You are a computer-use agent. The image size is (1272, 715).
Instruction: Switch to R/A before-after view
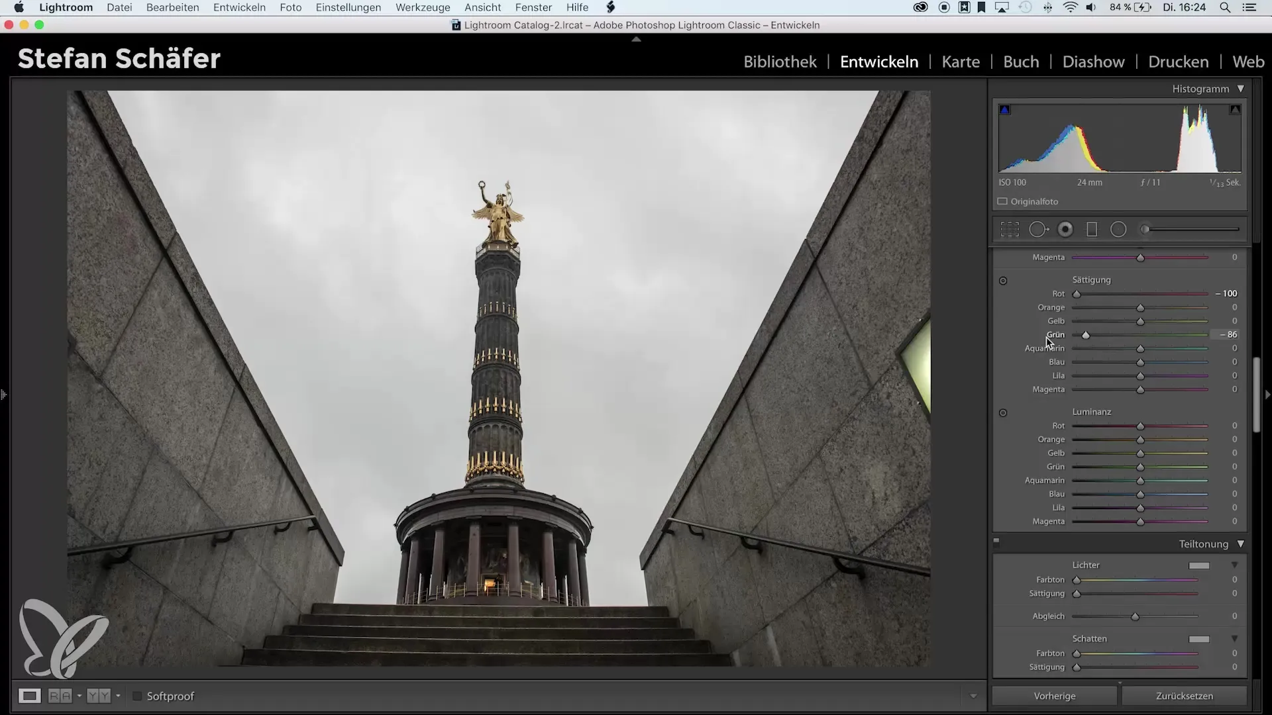click(60, 696)
